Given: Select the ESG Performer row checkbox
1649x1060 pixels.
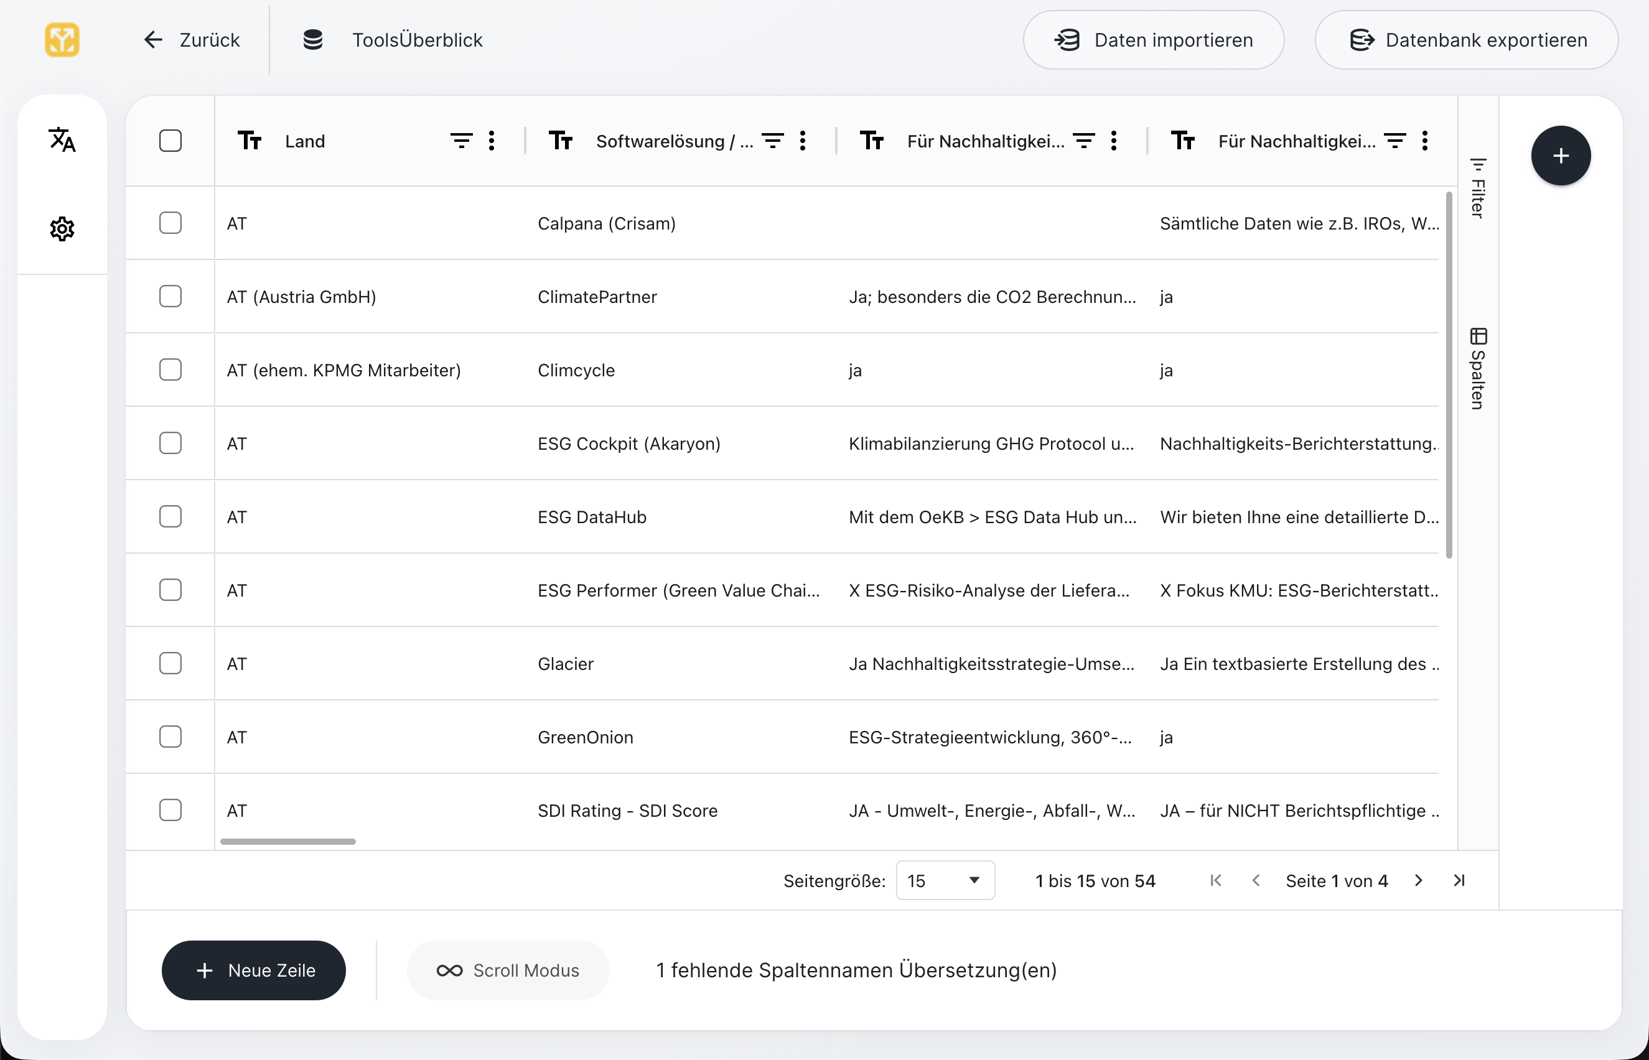Looking at the screenshot, I should [x=170, y=590].
